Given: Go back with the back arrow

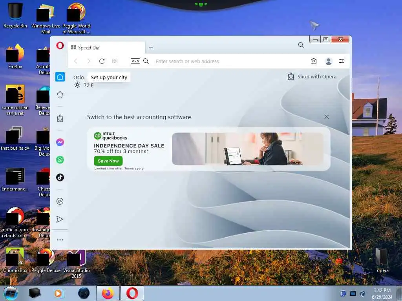Looking at the screenshot, I should pyautogui.click(x=76, y=61).
